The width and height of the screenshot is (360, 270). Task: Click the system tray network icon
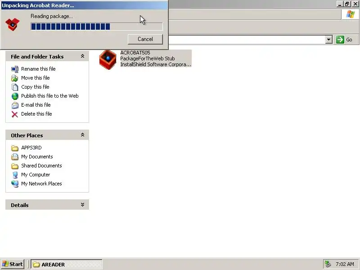(x=328, y=264)
